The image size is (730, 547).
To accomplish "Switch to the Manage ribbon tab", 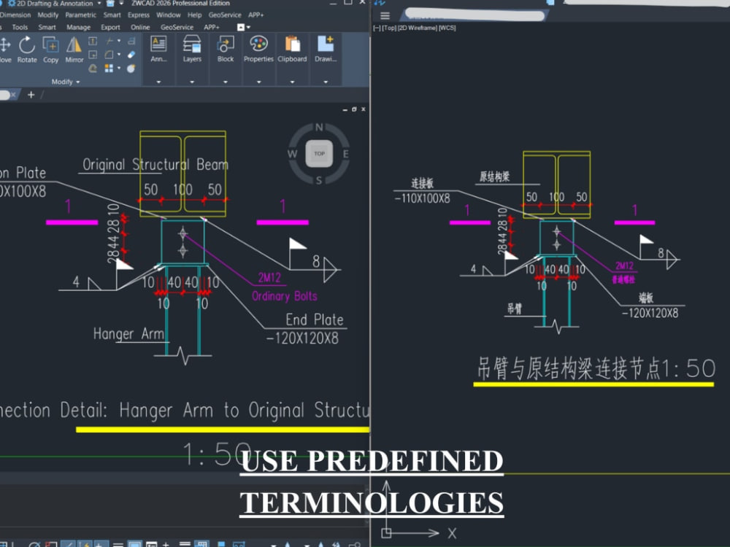I will tap(78, 28).
